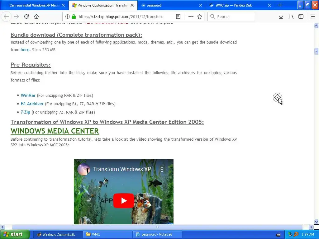Click the WINDOWS MEDIA CENTER heading link
Image resolution: width=319 pixels, height=239 pixels.
55,131
